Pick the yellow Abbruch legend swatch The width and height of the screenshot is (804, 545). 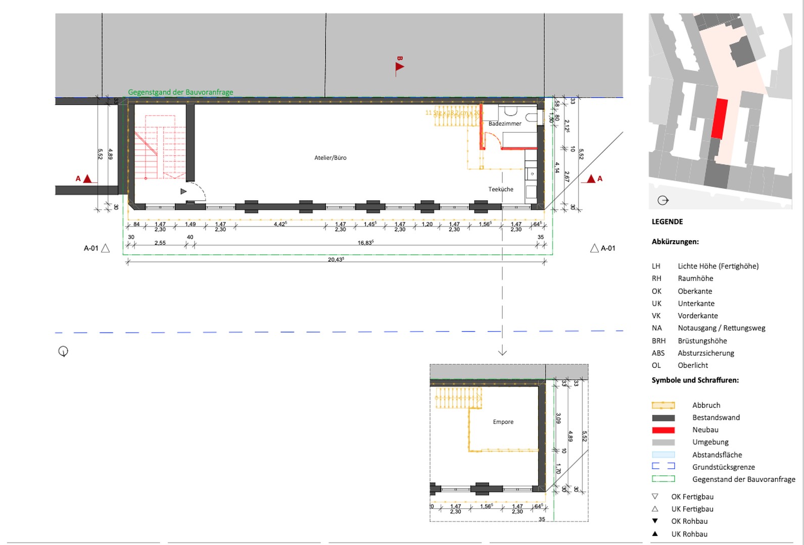click(x=663, y=405)
